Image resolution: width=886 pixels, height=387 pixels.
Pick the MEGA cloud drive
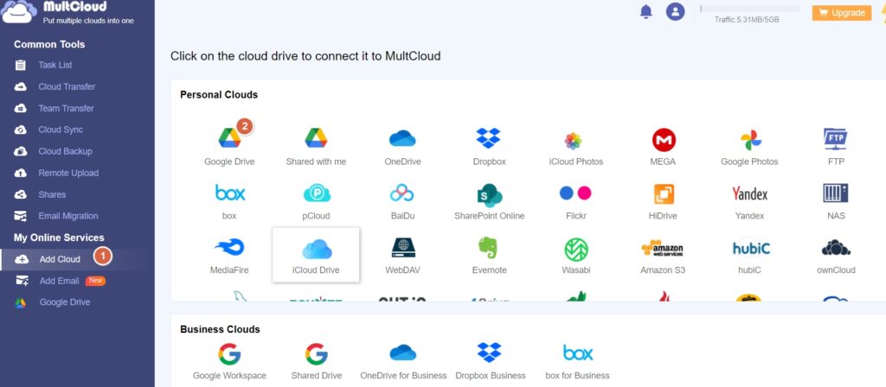[663, 145]
